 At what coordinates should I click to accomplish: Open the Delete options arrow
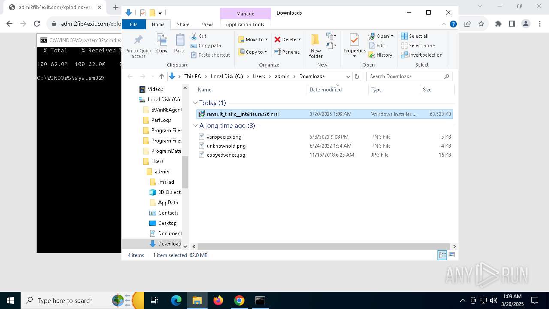click(299, 39)
